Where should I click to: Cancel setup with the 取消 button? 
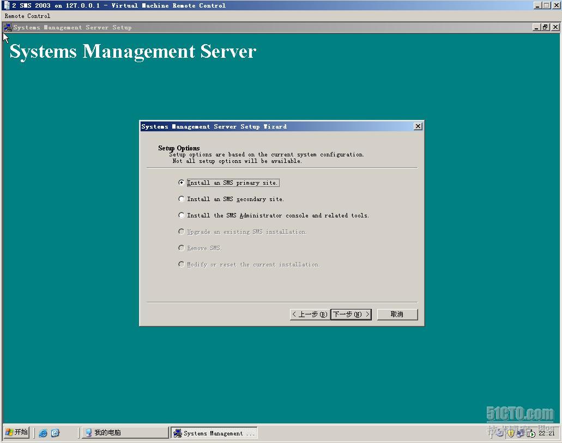397,314
